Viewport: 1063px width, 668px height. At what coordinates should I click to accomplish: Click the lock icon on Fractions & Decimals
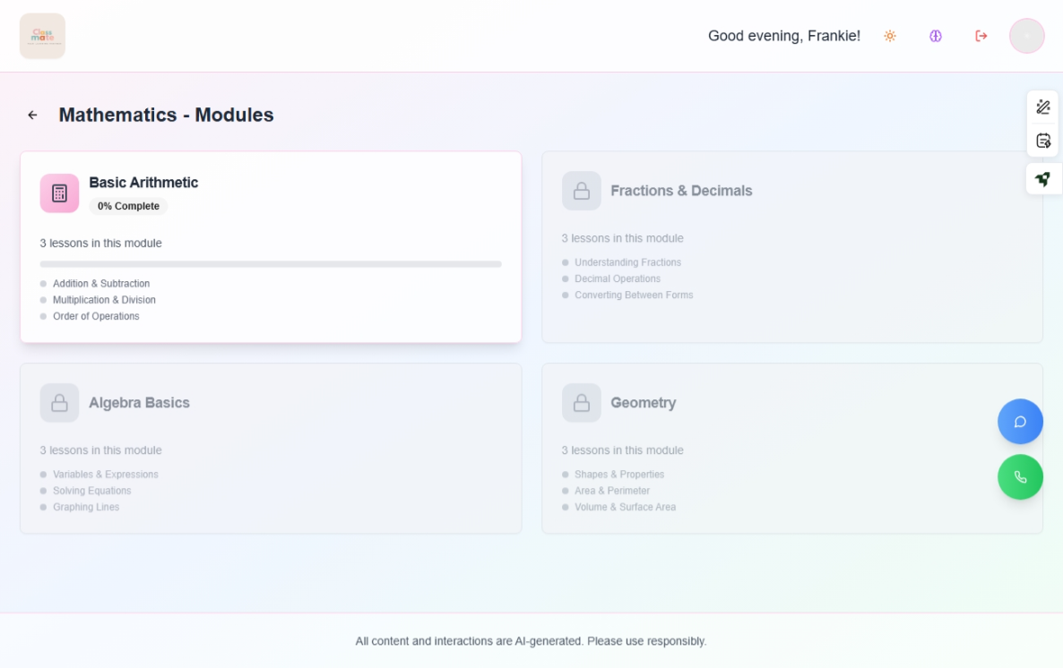pyautogui.click(x=581, y=190)
